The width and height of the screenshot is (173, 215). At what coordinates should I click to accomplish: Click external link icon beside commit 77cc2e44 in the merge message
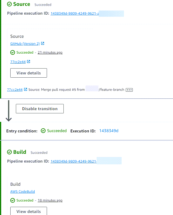26,89
